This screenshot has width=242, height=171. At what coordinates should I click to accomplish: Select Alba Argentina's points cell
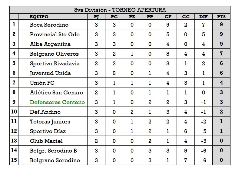point(221,44)
